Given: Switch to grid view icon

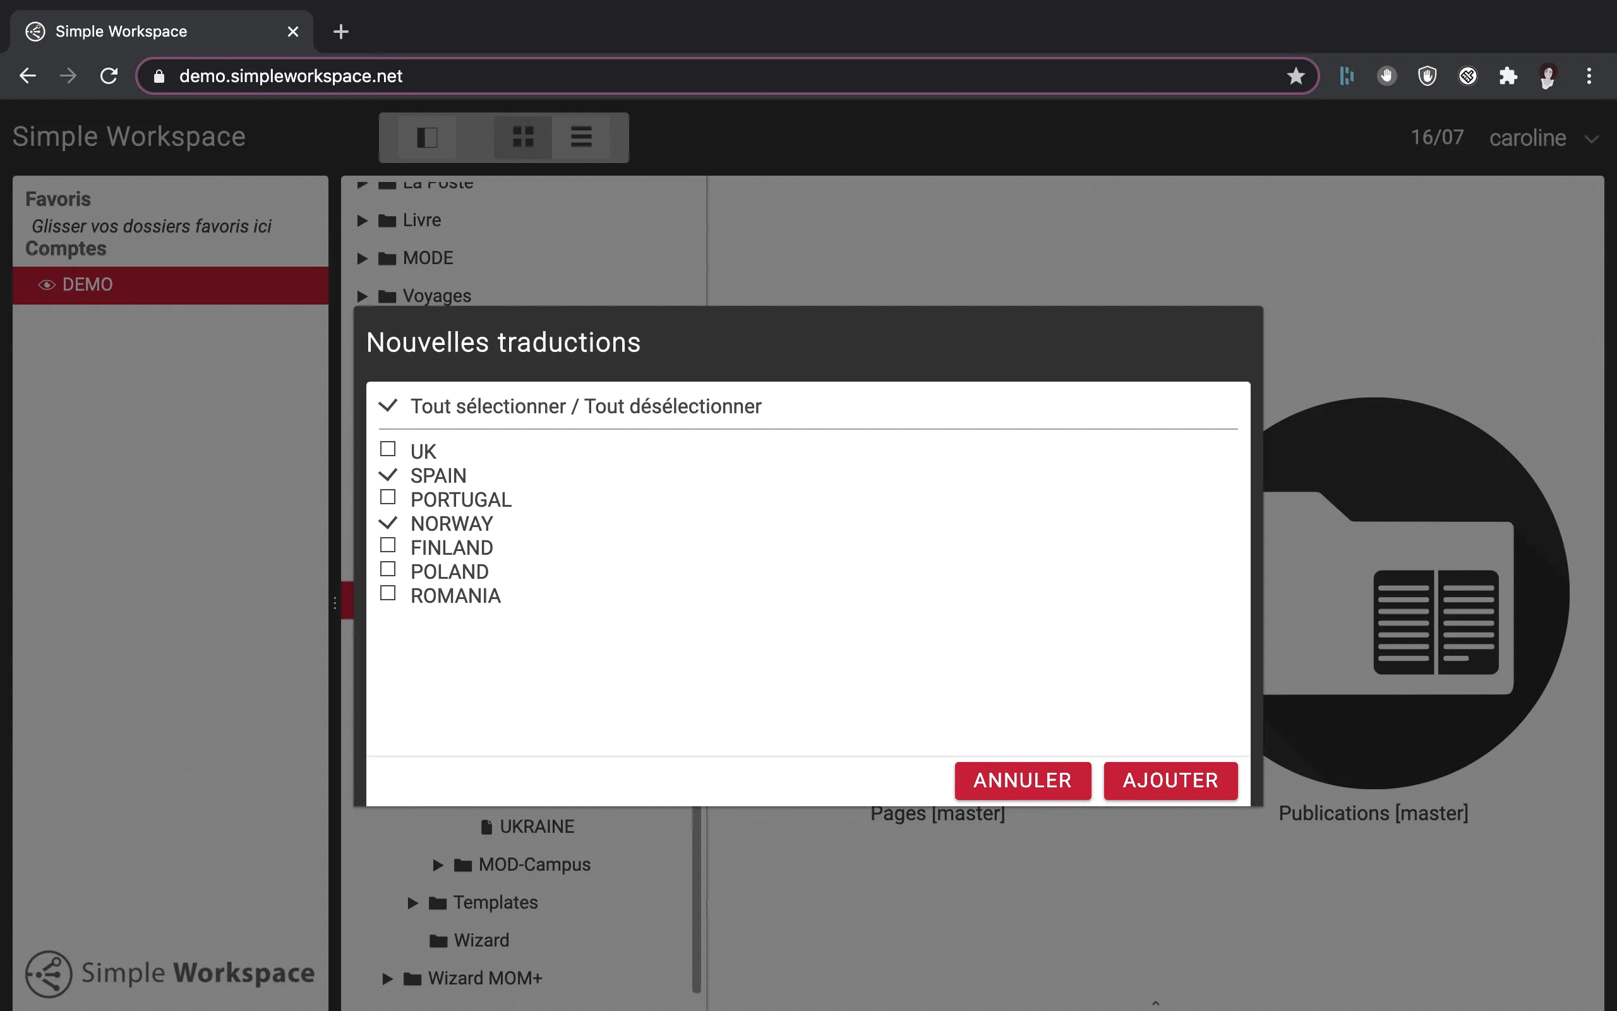Looking at the screenshot, I should 522,137.
